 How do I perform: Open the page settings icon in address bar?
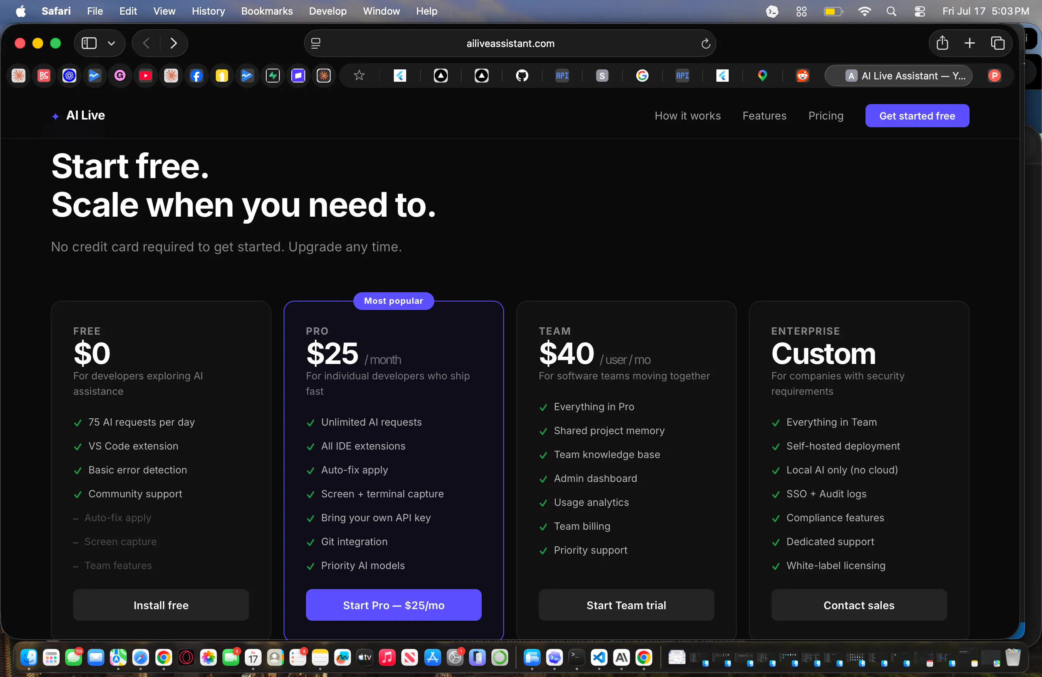316,43
